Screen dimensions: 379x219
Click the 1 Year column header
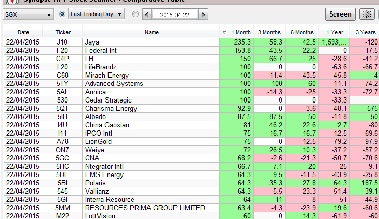click(x=334, y=32)
